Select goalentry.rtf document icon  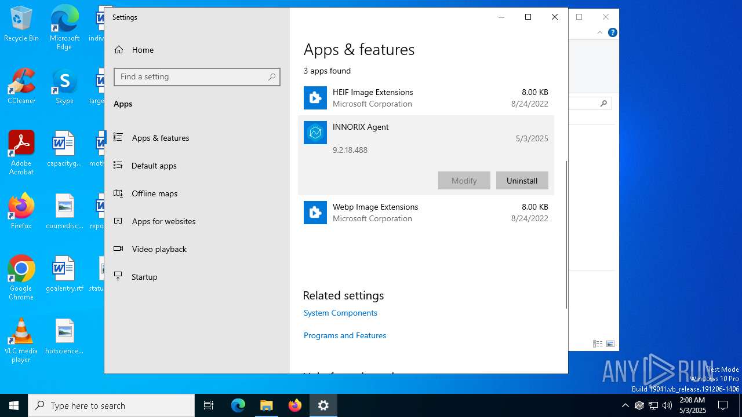[64, 274]
